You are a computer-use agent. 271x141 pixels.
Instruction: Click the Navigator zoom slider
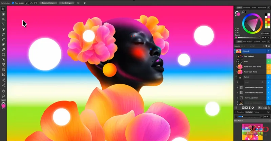pos(251,116)
